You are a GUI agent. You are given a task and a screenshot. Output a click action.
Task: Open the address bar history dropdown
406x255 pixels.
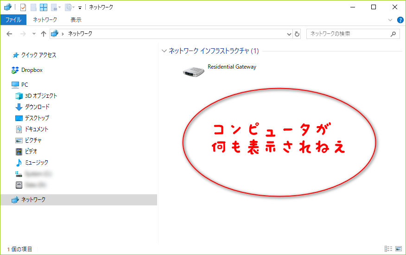(289, 34)
